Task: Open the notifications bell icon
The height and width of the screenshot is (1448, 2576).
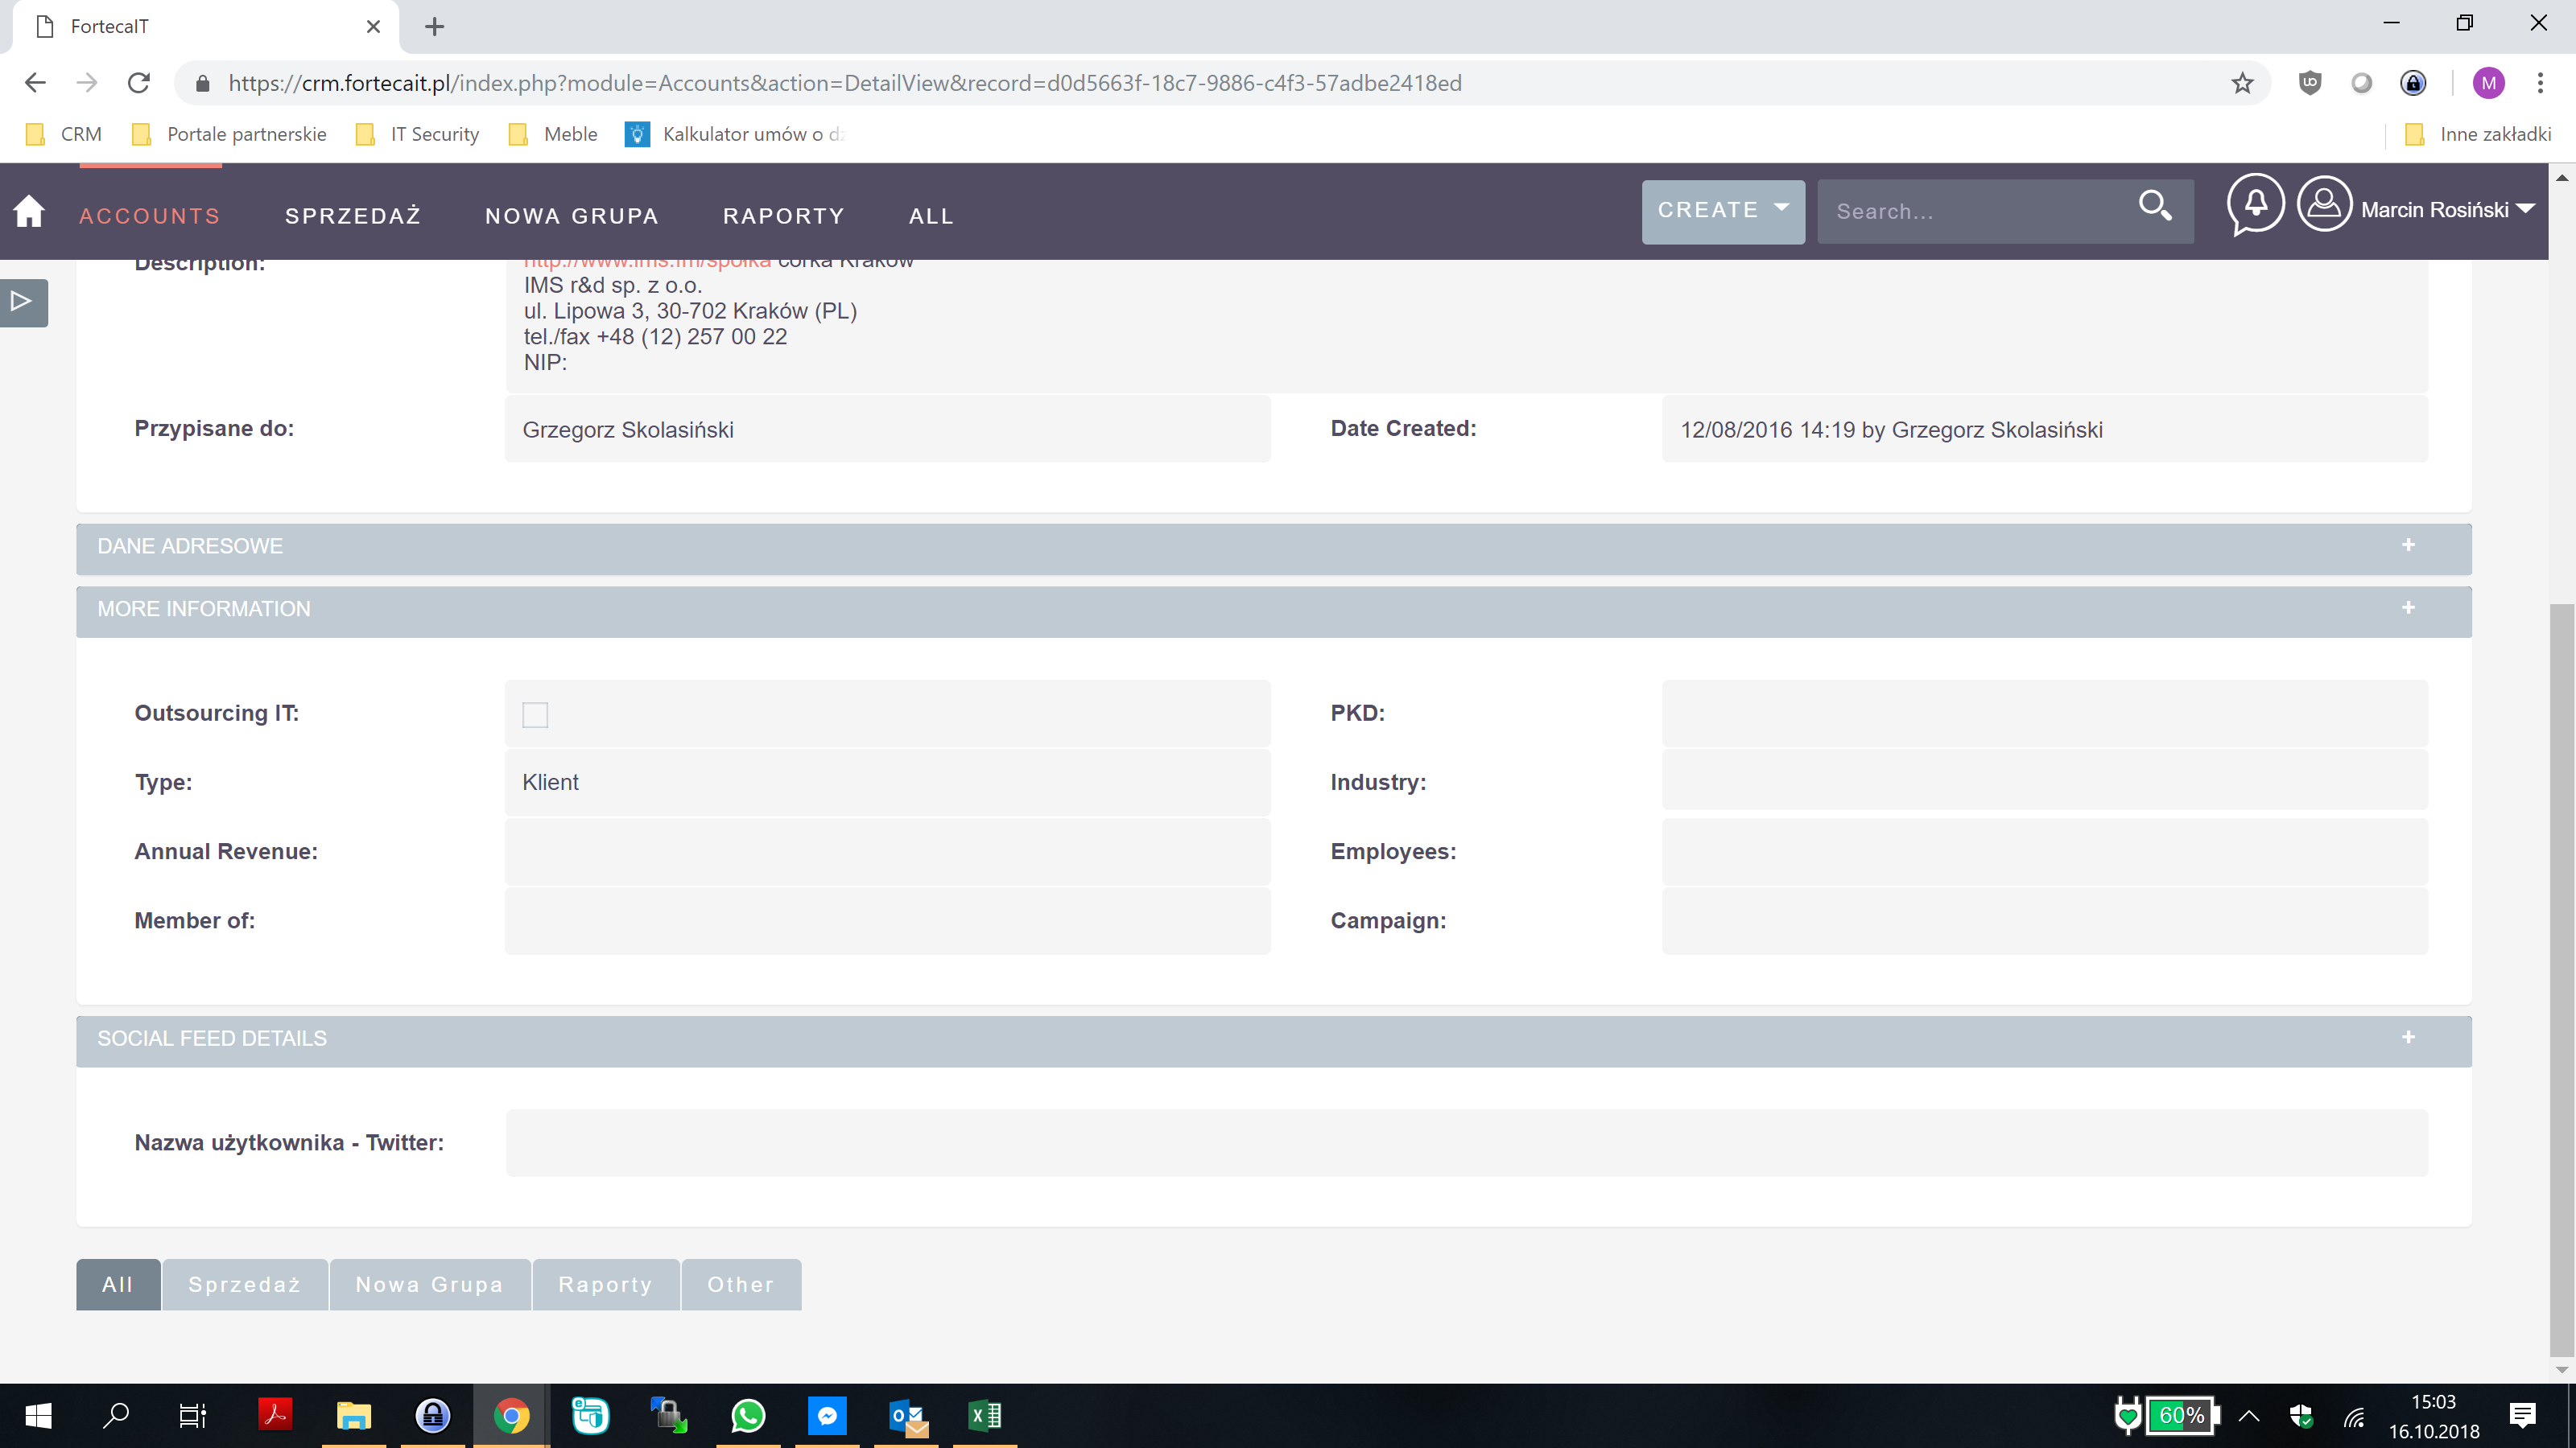Action: coord(2255,205)
